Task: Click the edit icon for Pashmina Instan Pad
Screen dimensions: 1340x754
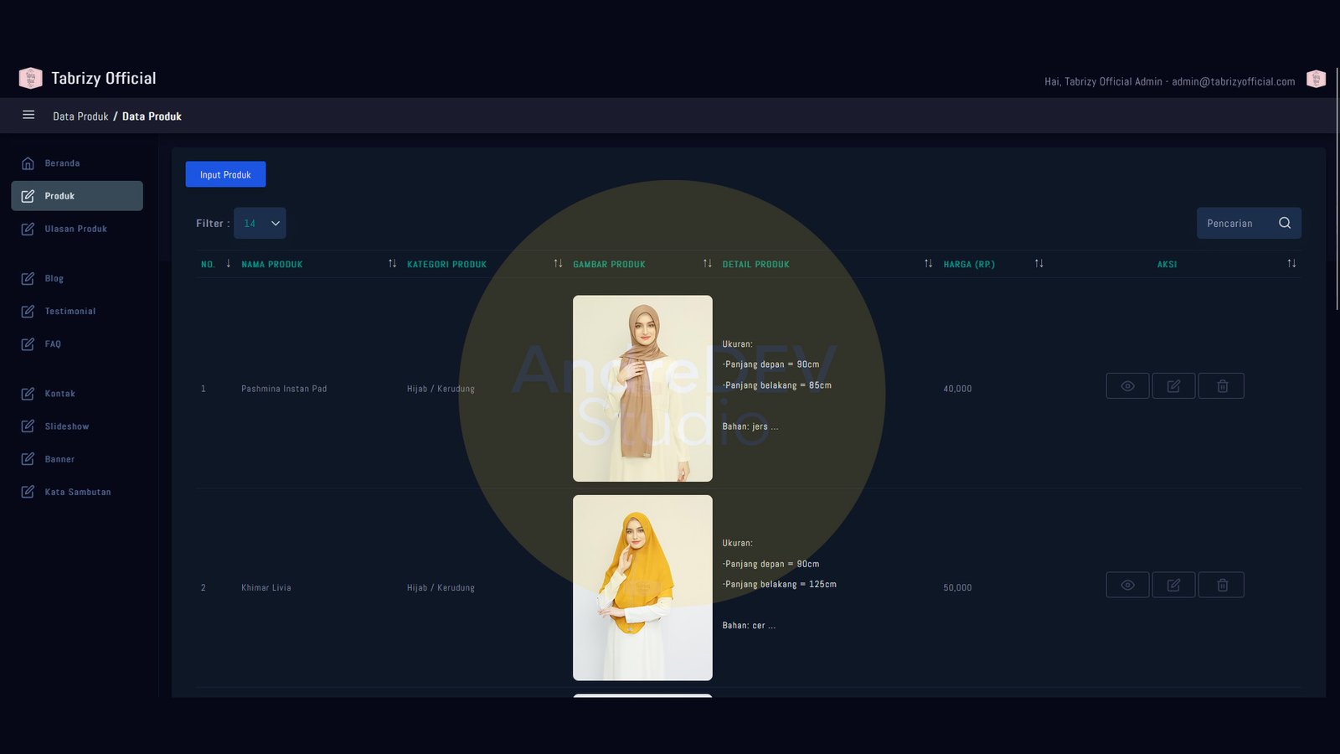Action: pos(1173,386)
